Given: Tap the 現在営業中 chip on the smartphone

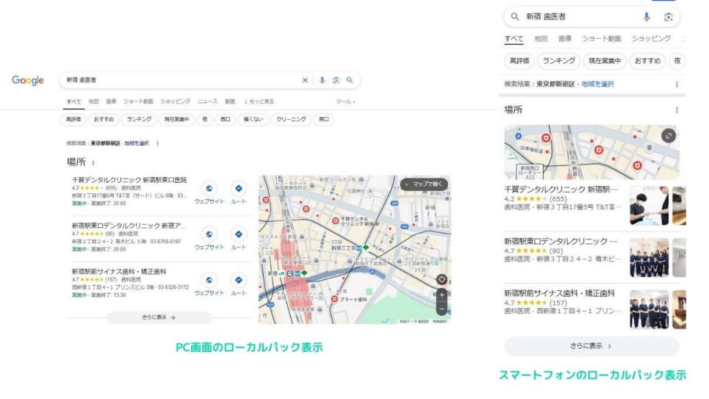Looking at the screenshot, I should tap(604, 61).
